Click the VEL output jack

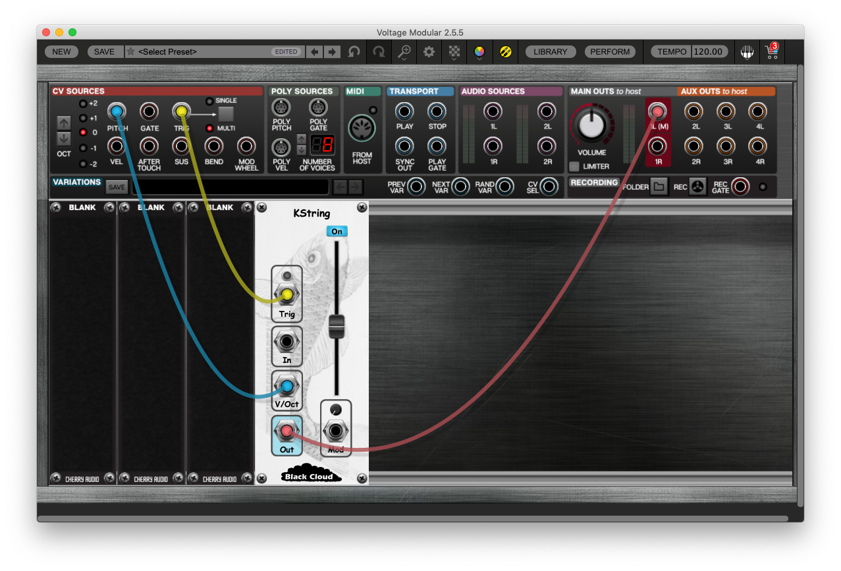click(117, 146)
